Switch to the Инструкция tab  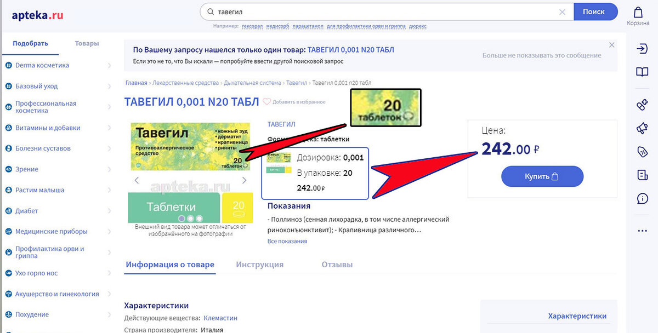(259, 264)
